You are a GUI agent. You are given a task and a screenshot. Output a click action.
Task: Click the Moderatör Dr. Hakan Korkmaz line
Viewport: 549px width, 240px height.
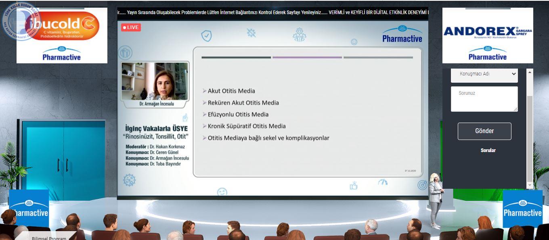(x=155, y=147)
